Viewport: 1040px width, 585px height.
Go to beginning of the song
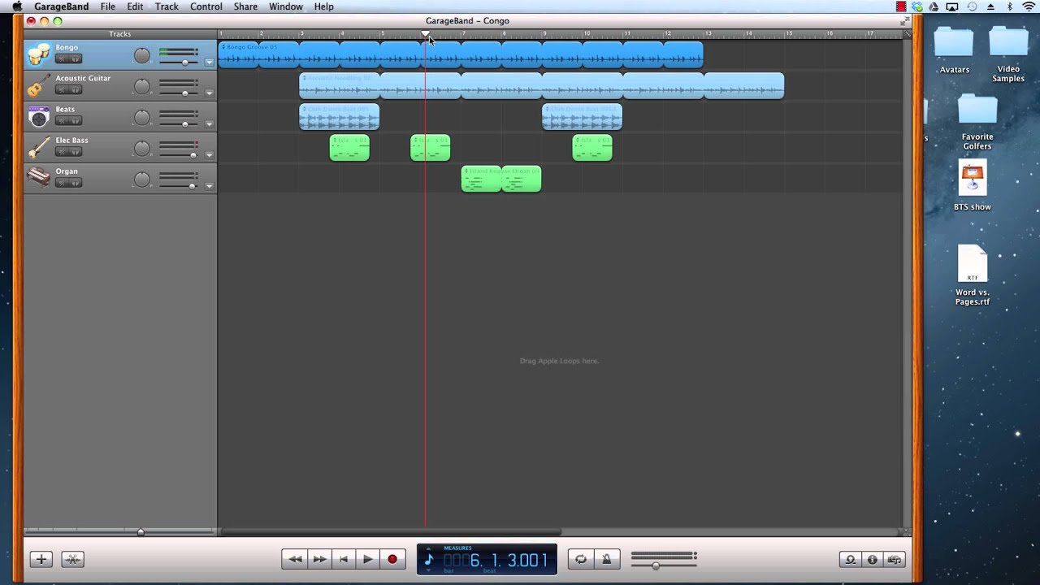click(343, 559)
